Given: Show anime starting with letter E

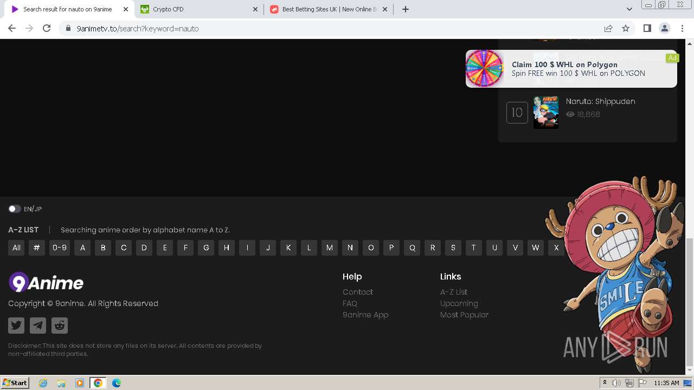Looking at the screenshot, I should [x=165, y=248].
